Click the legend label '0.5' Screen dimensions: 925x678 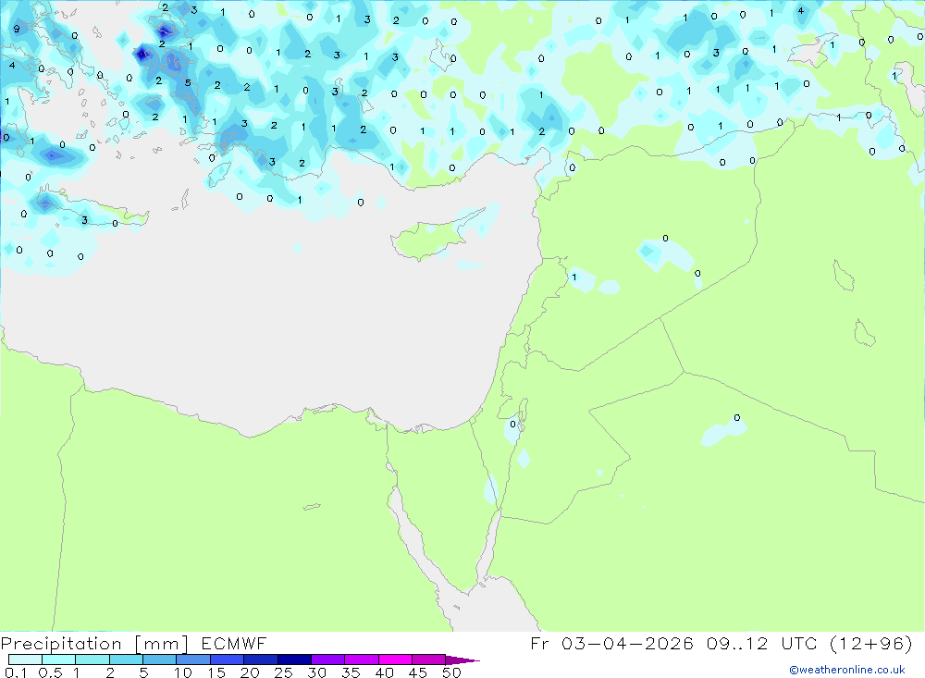[50, 672]
